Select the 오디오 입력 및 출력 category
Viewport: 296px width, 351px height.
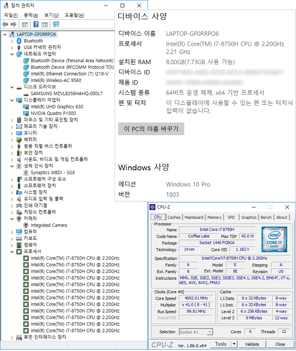(44, 199)
